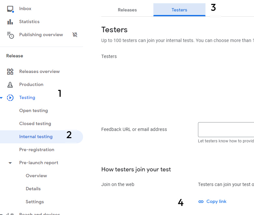Click the Statistics bar chart icon
The image size is (254, 215).
click(x=10, y=22)
